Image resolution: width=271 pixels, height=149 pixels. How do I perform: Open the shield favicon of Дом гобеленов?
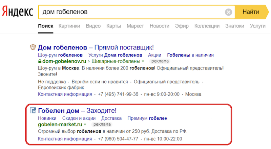[x=33, y=47]
